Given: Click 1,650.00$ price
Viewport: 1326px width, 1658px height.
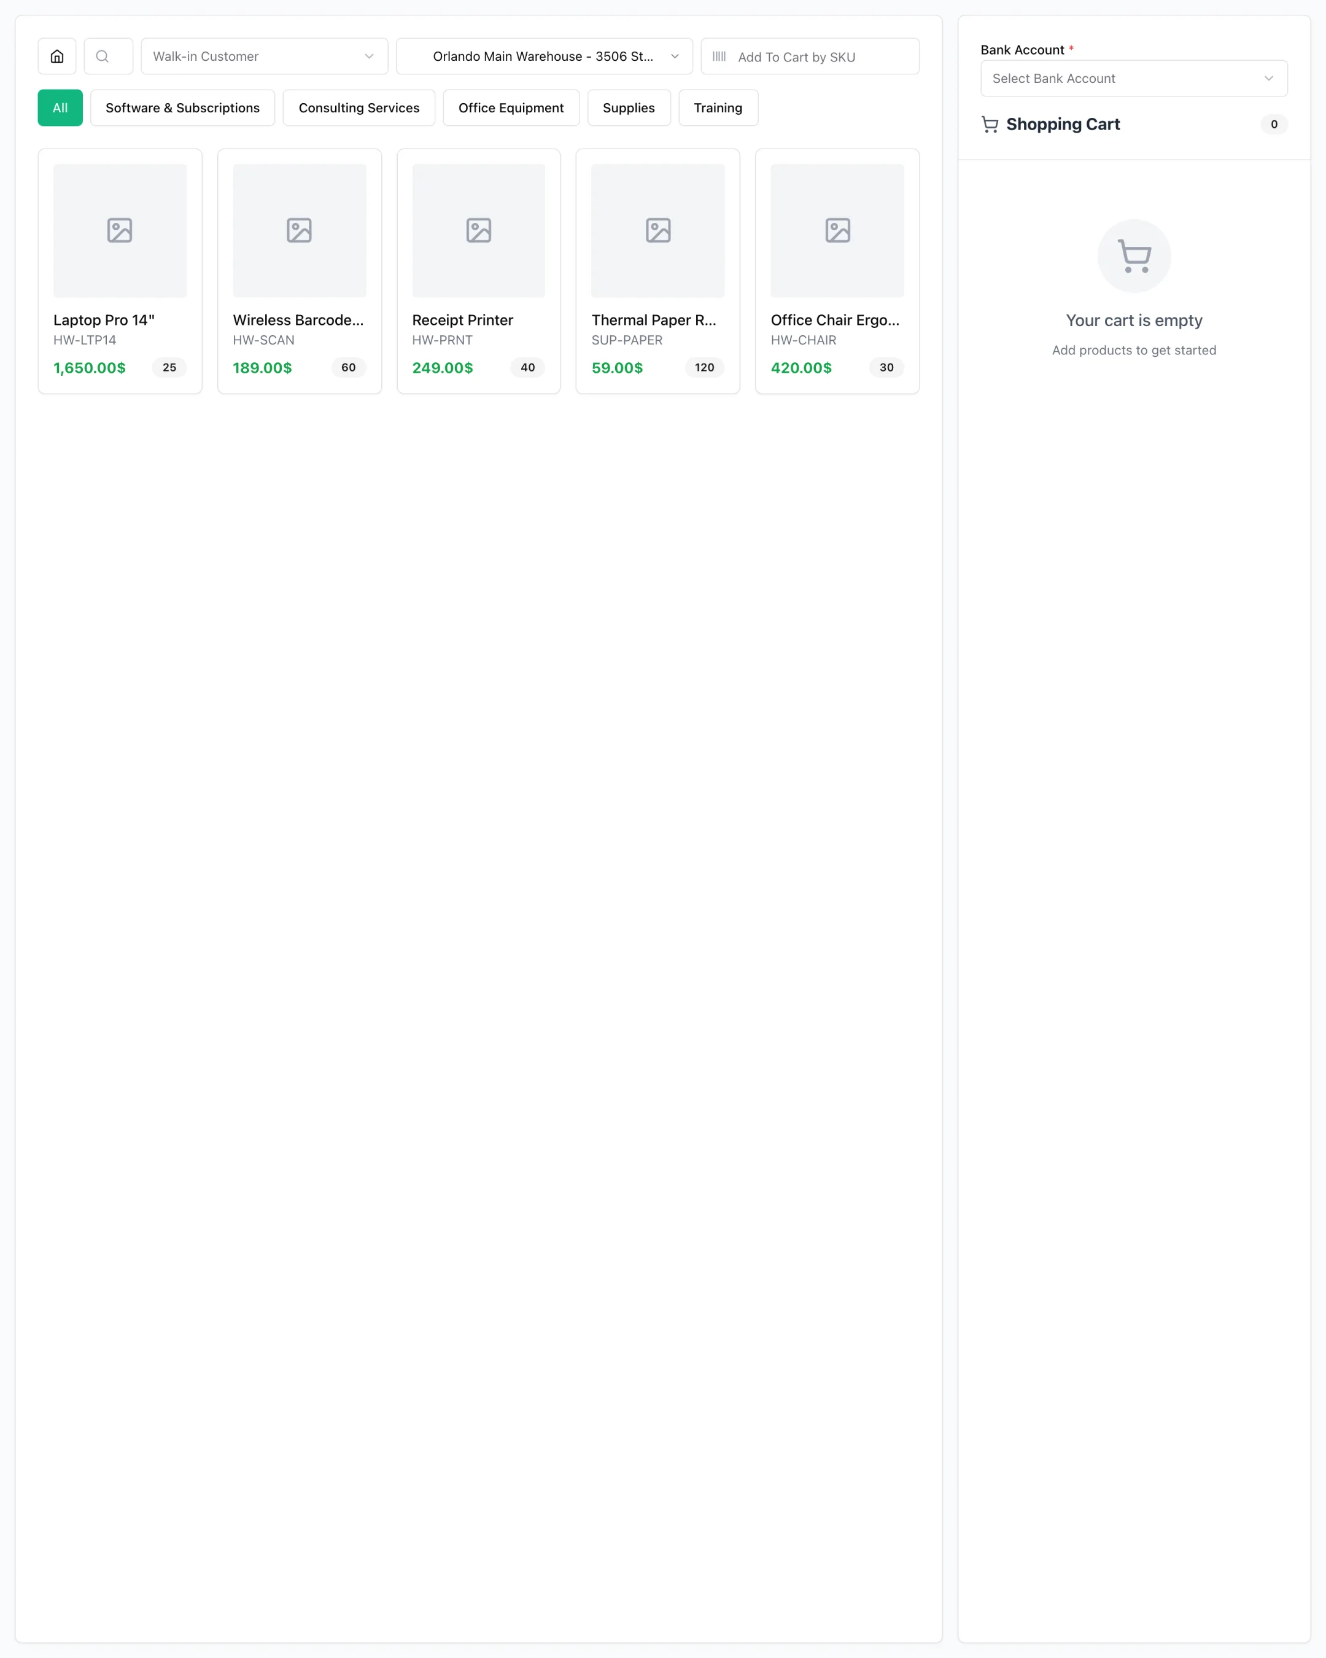Looking at the screenshot, I should [90, 368].
